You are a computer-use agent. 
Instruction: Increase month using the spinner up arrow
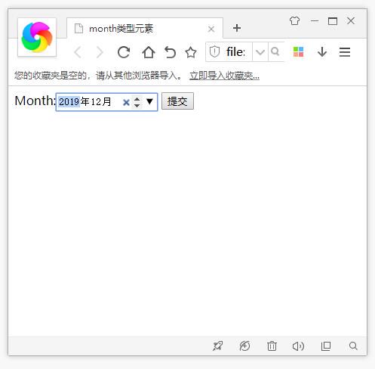pos(137,99)
